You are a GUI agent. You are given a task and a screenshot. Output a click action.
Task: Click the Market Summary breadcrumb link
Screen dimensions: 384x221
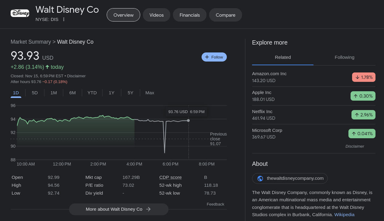[31, 42]
